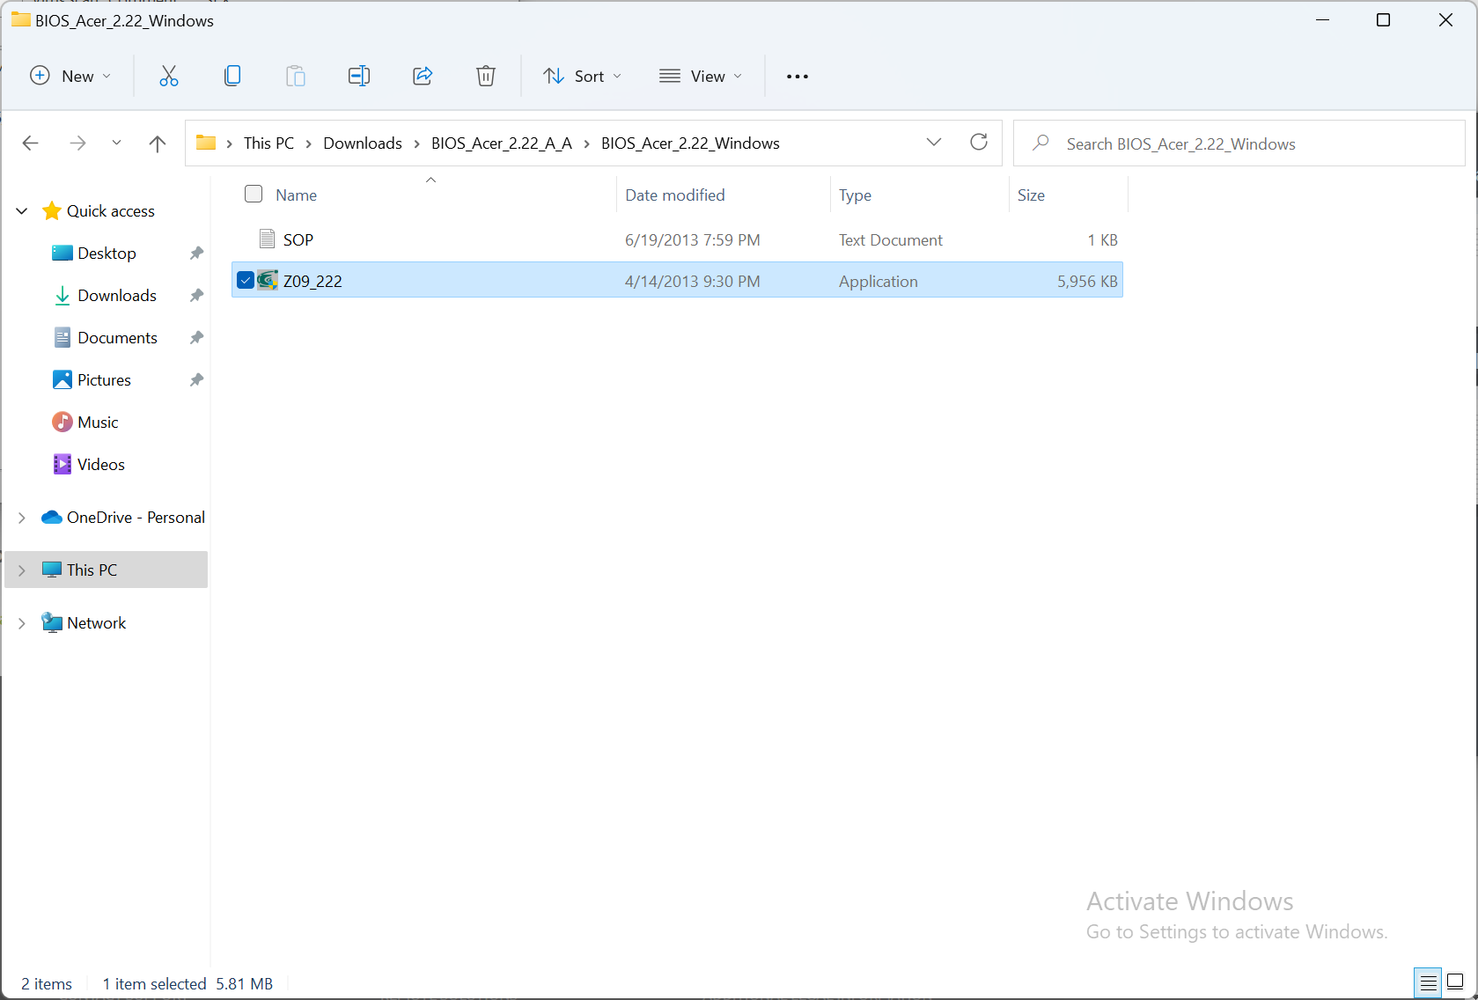Click the Cut scissors icon
This screenshot has width=1478, height=1000.
pyautogui.click(x=168, y=77)
